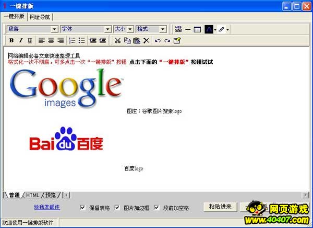The height and width of the screenshot is (228, 313).
Task: Insert a bulleted list
Action: coord(82,40)
